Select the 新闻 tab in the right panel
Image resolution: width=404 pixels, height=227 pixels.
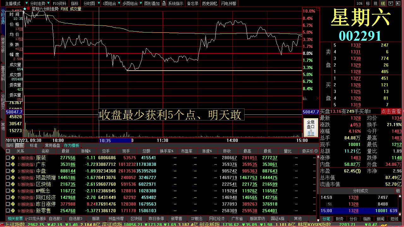tap(380, 219)
